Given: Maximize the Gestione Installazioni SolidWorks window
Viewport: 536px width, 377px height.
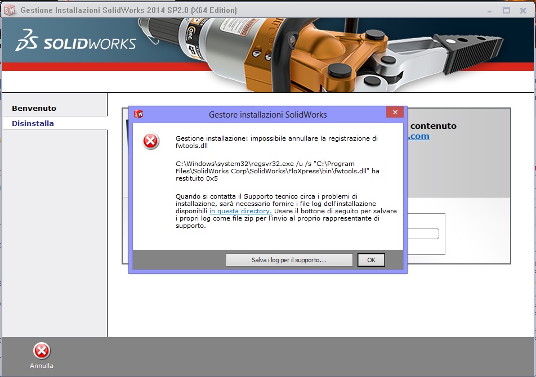Looking at the screenshot, I should coord(506,11).
